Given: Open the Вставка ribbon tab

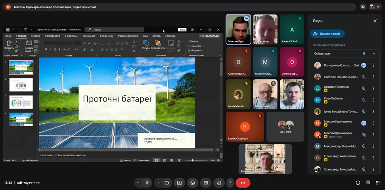Looking at the screenshot, I should (x=35, y=36).
